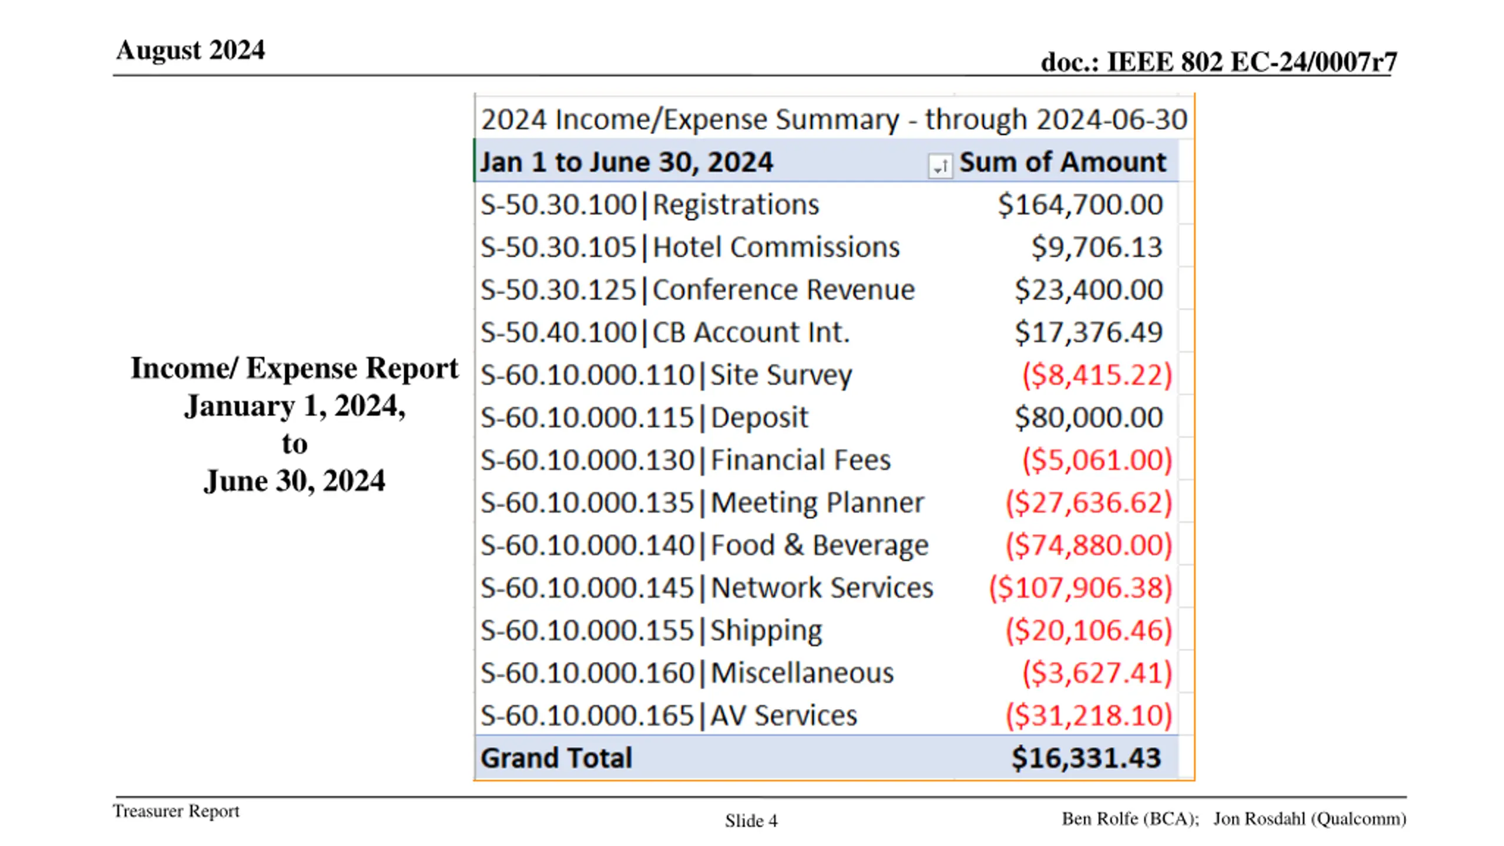Select the 'S-60.10.000.110|Site Survey' row label
1504x846 pixels.
tap(666, 375)
